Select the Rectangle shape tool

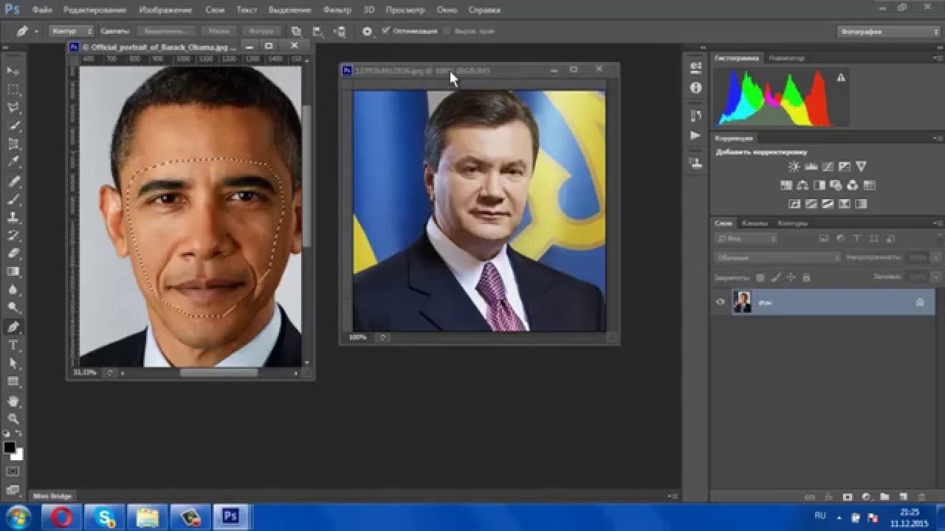point(13,381)
